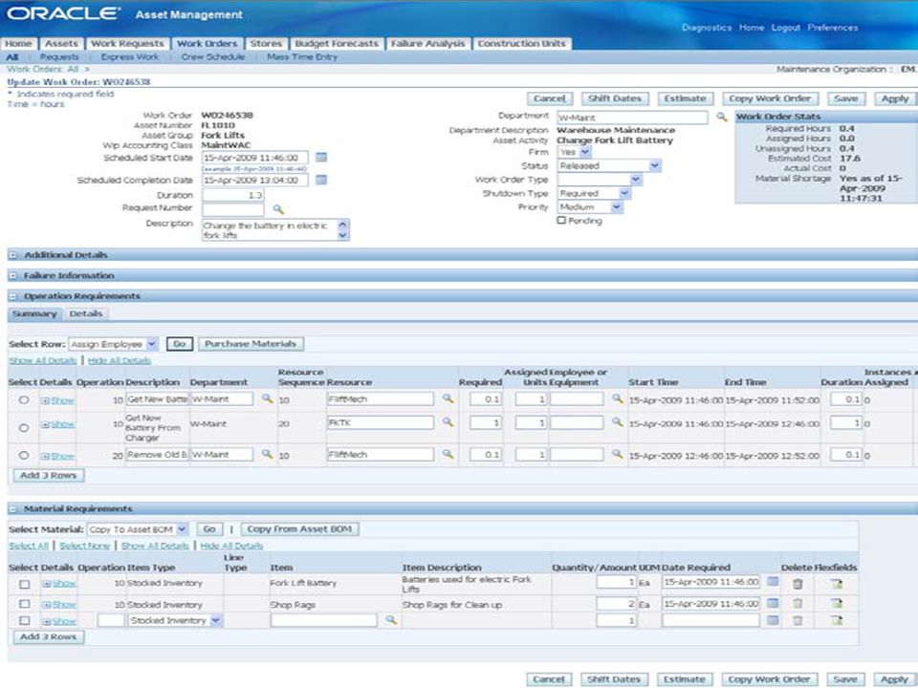The image size is (918, 688).
Task: Check the Shop Rags row checkbox
Action: coord(24,604)
